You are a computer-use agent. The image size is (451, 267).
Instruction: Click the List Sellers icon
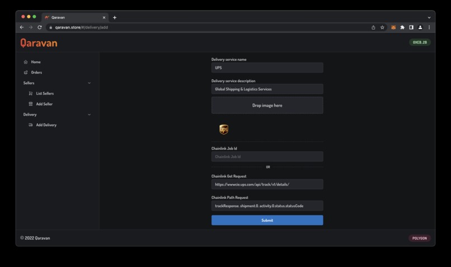click(x=31, y=93)
